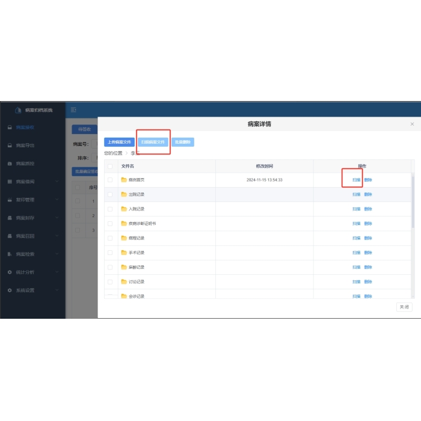Click the 上传病案文件 button
The width and height of the screenshot is (421, 421).
pyautogui.click(x=119, y=142)
